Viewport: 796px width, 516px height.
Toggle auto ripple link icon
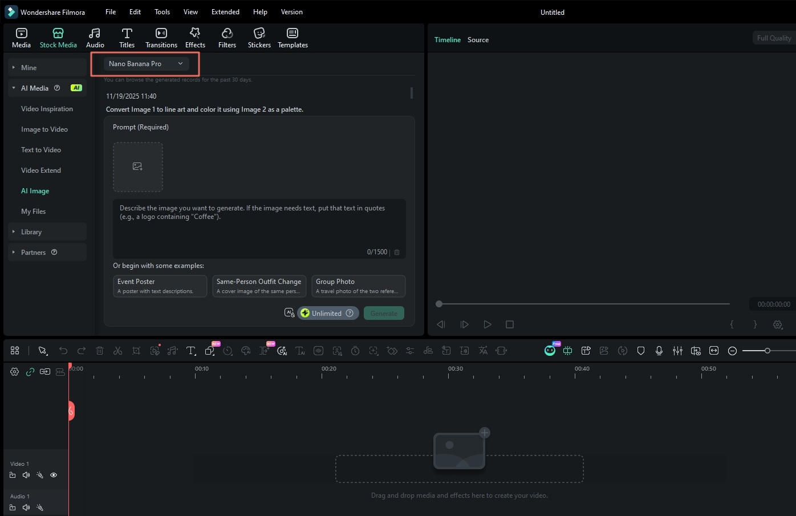45,372
